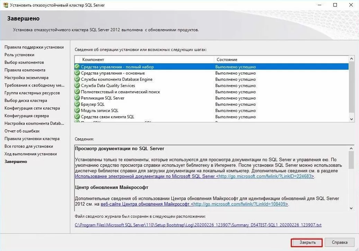
Task: Click step Настройка экземпляра
Action: point(27,77)
